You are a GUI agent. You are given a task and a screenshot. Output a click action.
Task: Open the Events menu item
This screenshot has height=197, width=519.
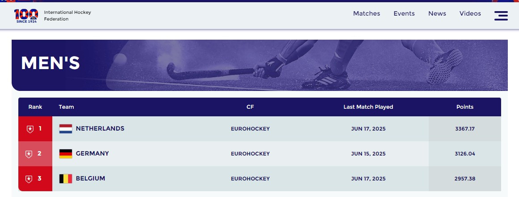[404, 13]
